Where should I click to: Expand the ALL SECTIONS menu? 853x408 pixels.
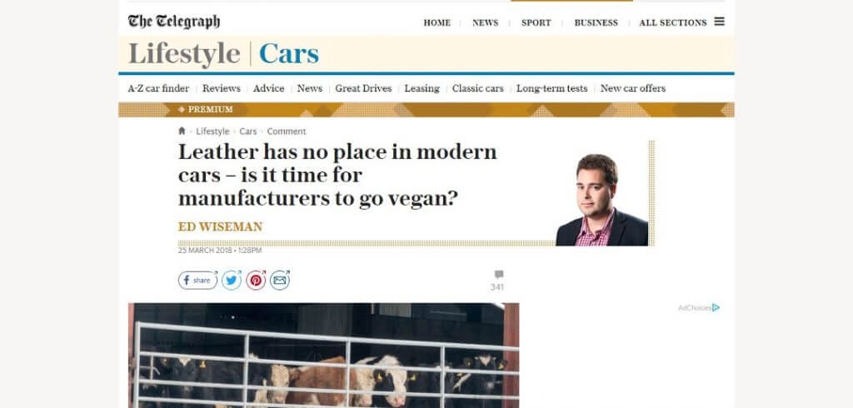pos(673,22)
